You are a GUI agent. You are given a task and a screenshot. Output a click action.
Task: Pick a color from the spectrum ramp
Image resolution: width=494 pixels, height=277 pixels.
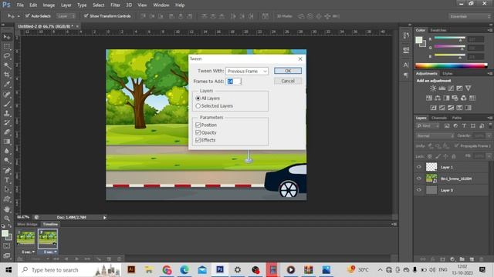point(451,65)
